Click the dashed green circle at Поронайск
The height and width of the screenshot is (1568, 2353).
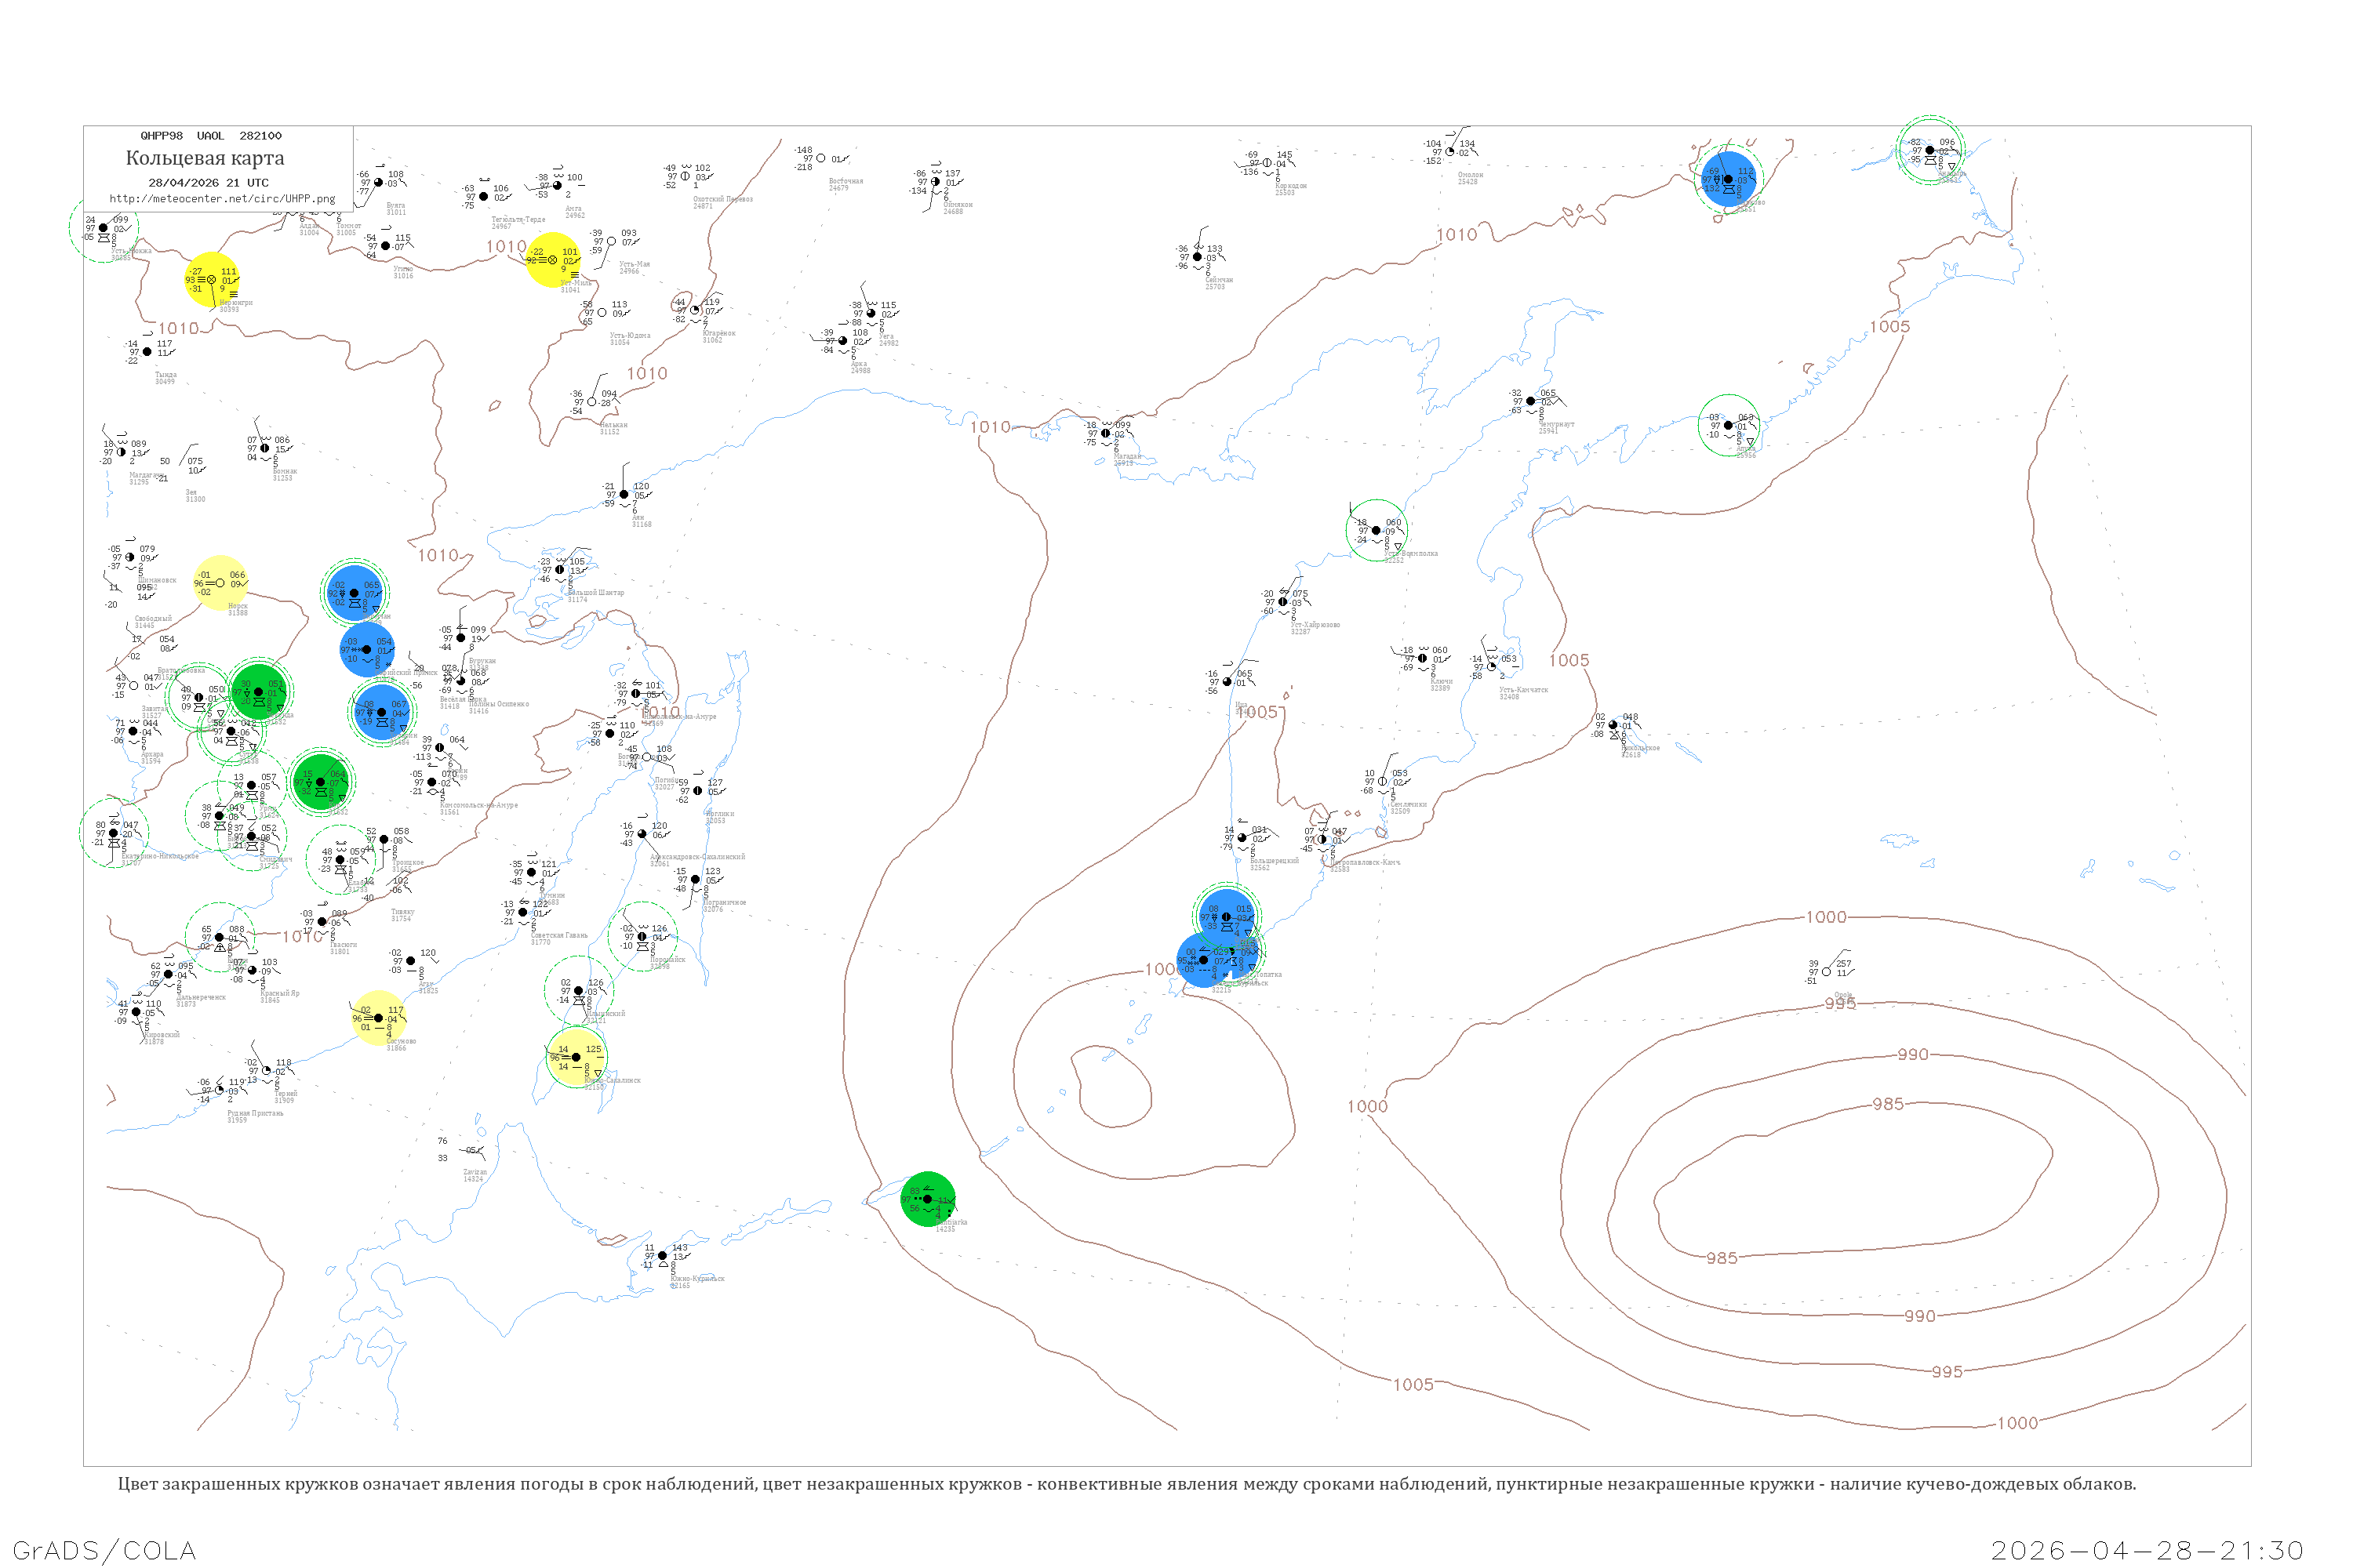[642, 937]
